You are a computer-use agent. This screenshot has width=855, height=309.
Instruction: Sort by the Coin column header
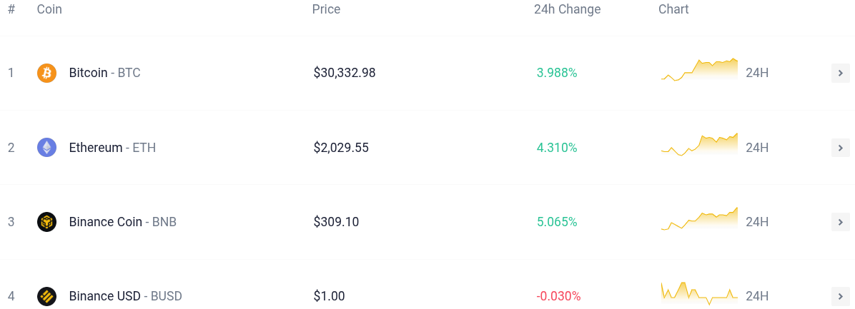click(49, 9)
